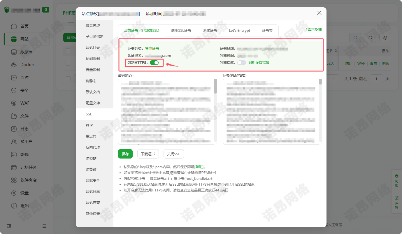Open the gear settings icon at top right
This screenshot has width=402, height=234.
(x=385, y=38)
